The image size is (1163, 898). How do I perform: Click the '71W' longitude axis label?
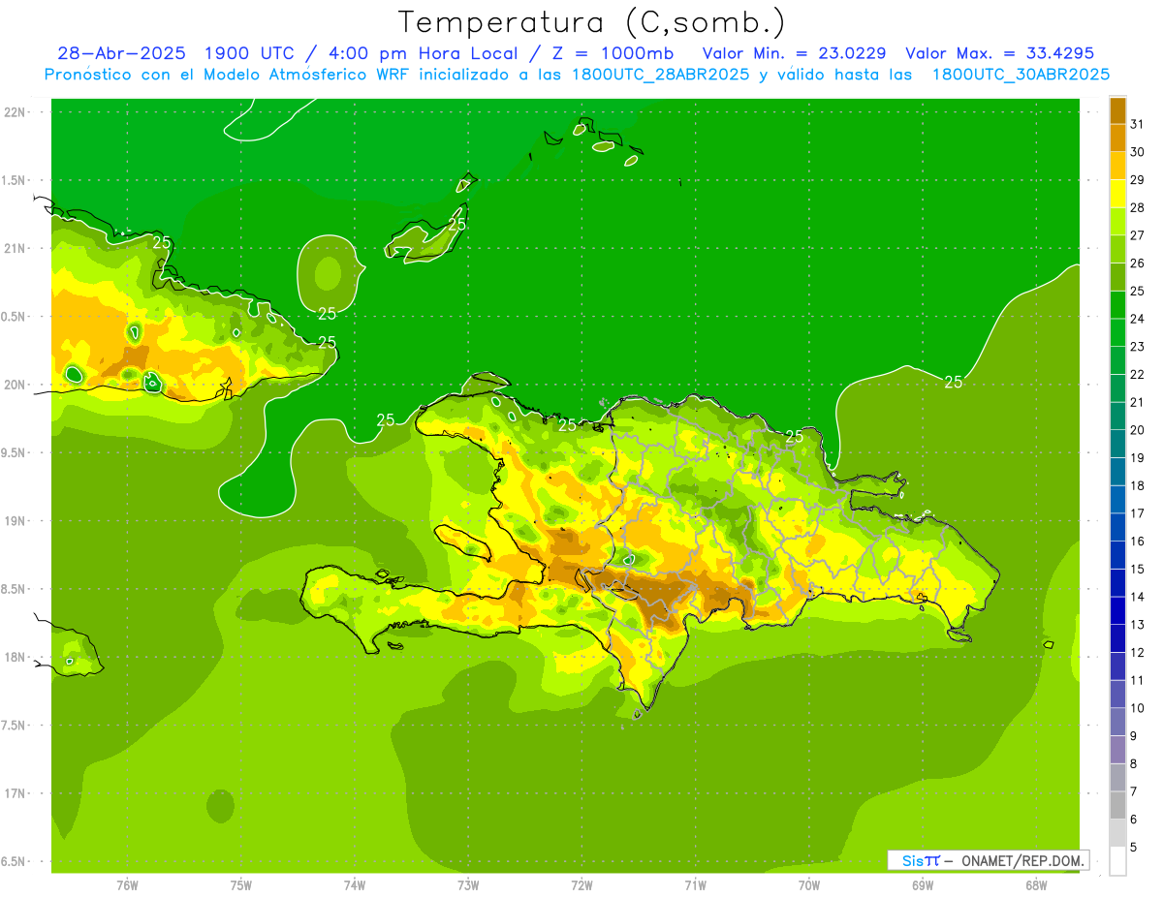click(x=695, y=885)
